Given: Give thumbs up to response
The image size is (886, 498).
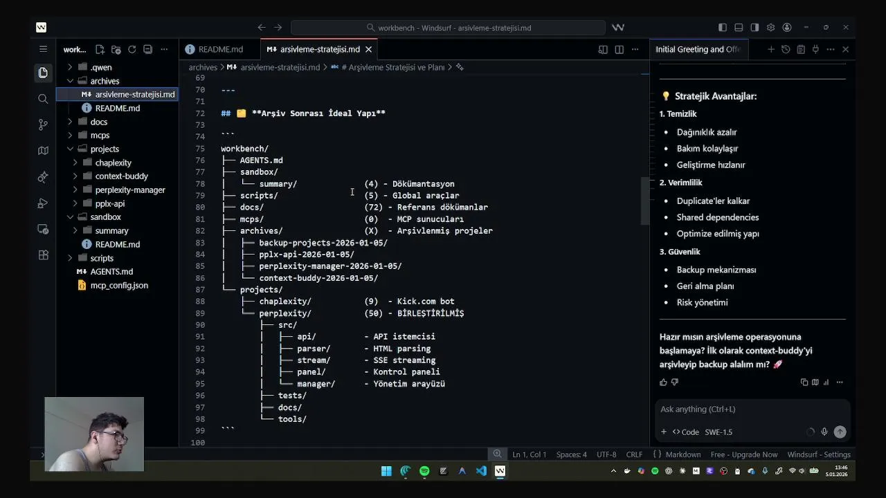Looking at the screenshot, I should [663, 382].
